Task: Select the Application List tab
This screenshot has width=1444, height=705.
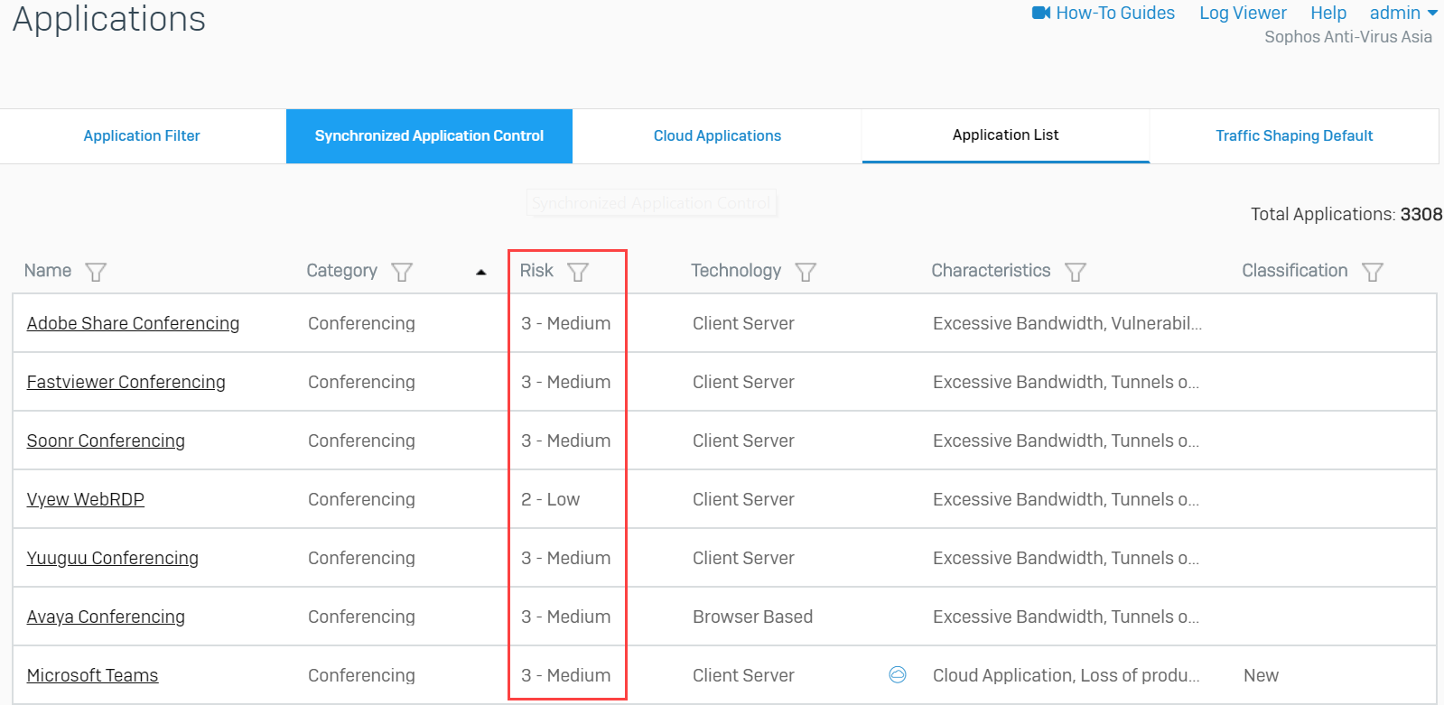Action: (x=1005, y=135)
